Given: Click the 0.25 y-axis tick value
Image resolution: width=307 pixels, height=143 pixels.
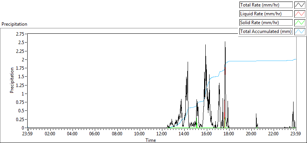Looking at the screenshot, I should 21,119.
